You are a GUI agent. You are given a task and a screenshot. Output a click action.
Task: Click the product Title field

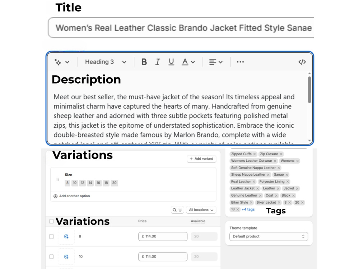[x=181, y=28]
